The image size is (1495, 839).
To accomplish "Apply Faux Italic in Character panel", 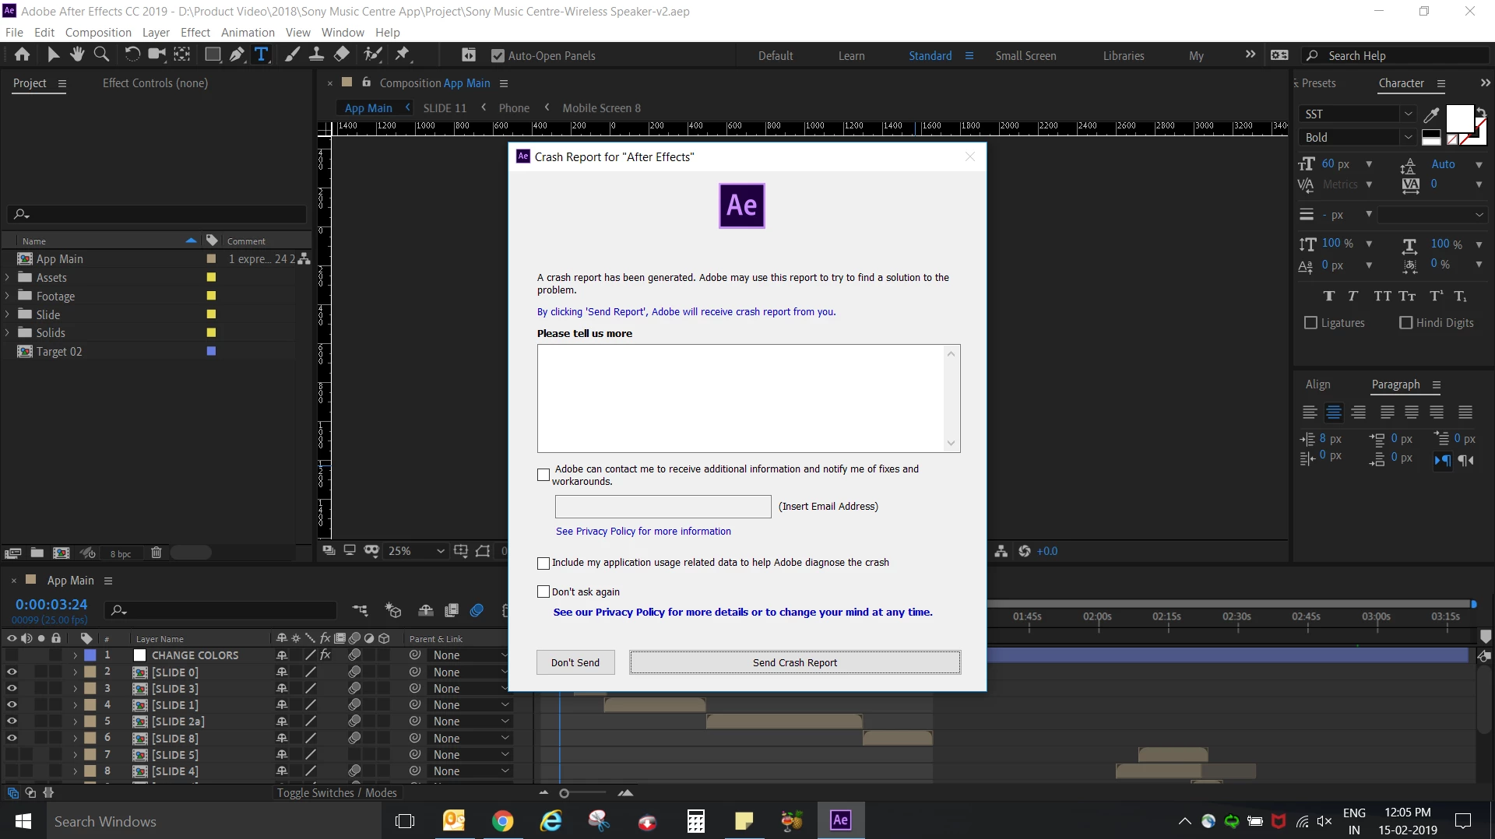I will click(1353, 297).
